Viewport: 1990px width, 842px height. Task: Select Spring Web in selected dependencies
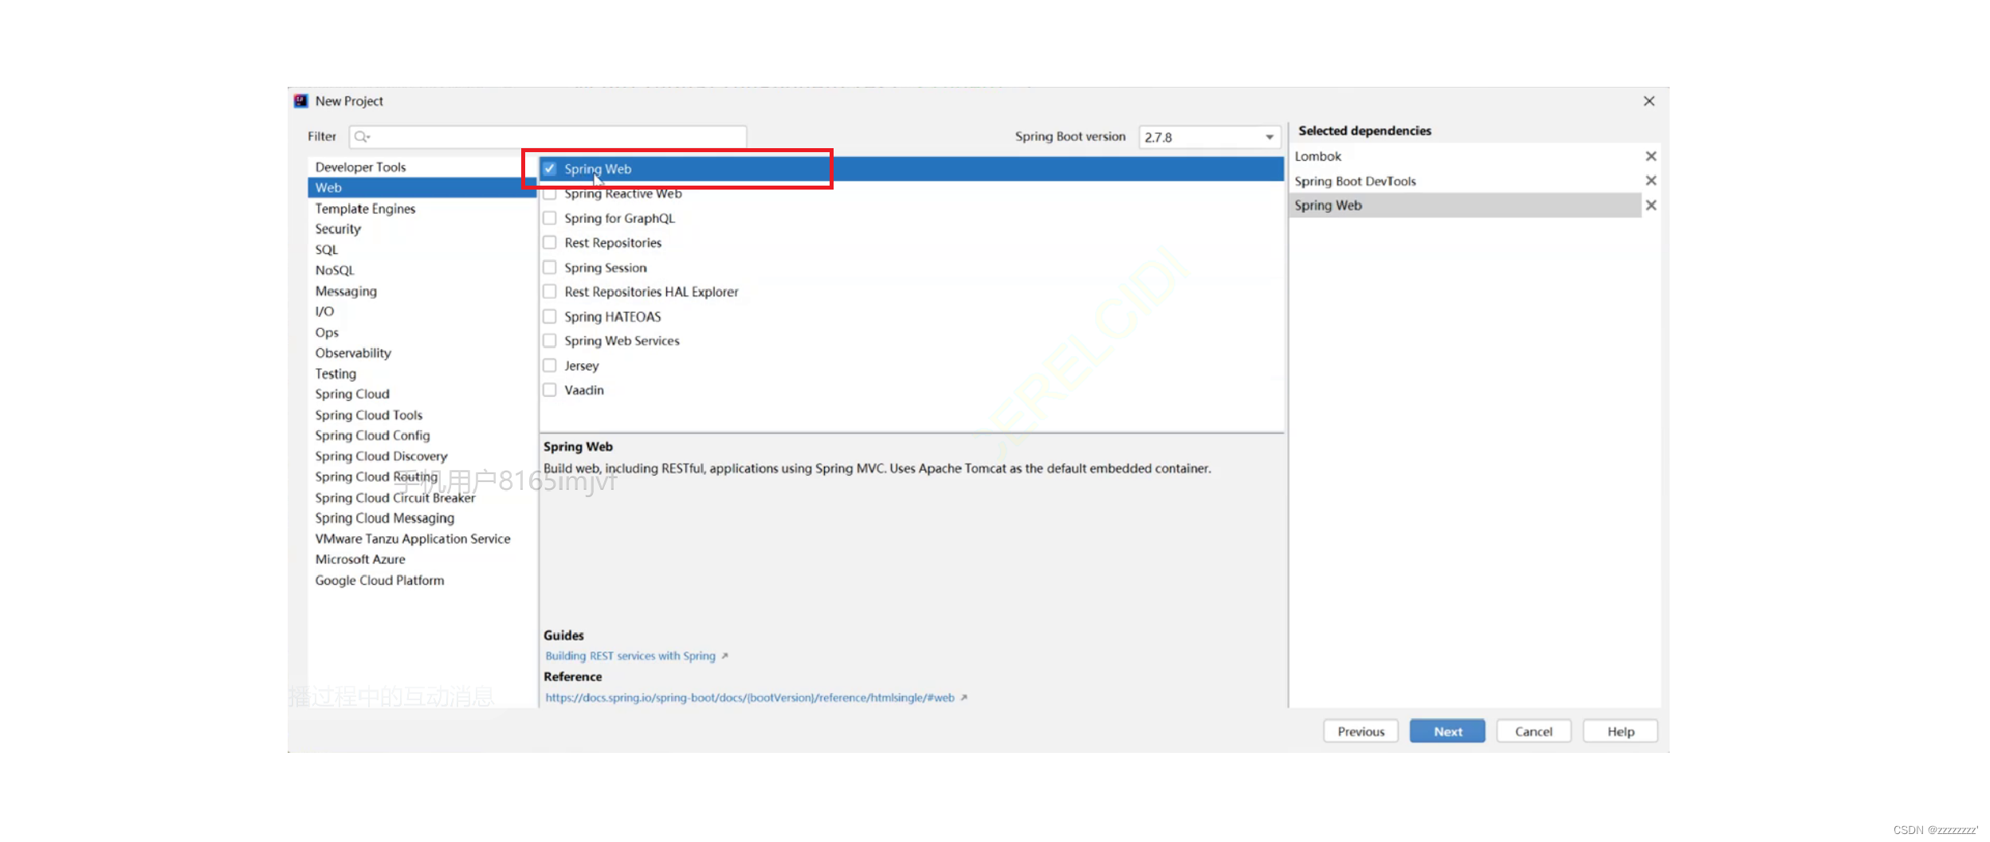1465,206
